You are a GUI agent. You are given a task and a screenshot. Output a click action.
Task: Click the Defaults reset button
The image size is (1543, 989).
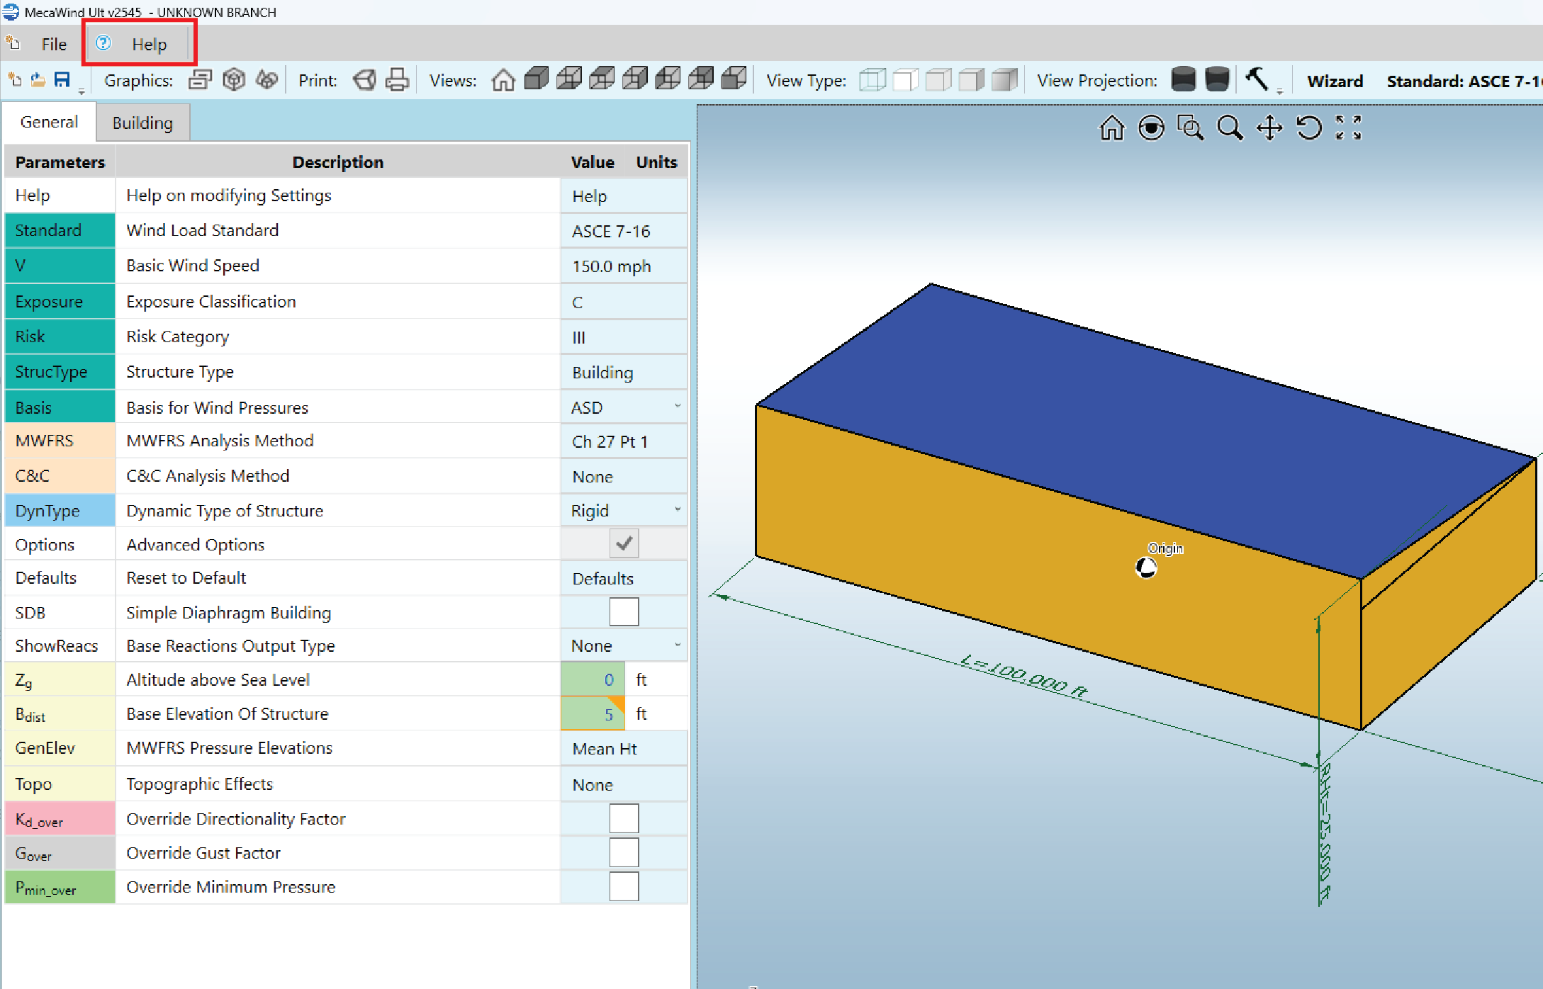[603, 579]
